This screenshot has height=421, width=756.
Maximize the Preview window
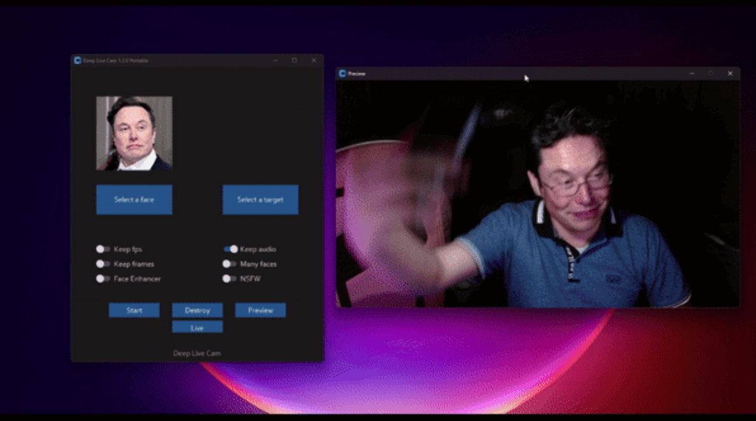click(x=711, y=74)
